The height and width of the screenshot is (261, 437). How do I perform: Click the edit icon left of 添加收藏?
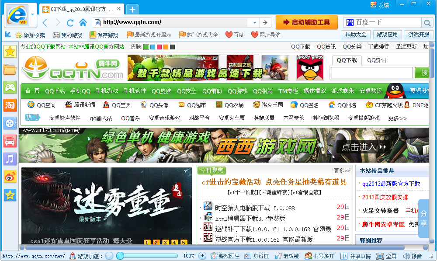tap(8, 35)
